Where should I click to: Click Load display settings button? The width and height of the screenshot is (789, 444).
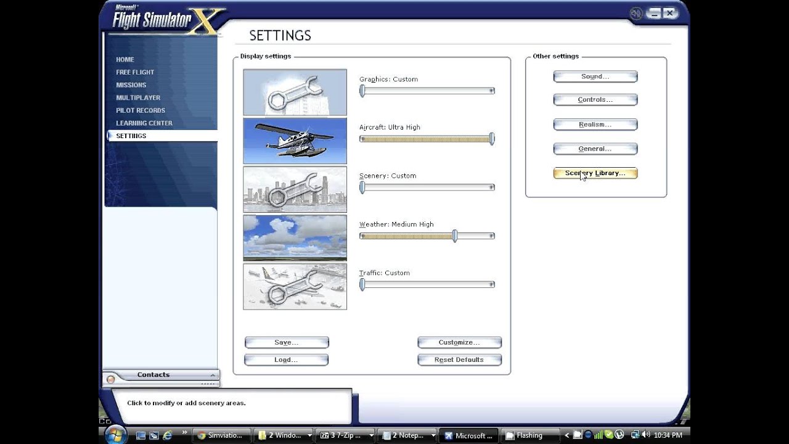pyautogui.click(x=287, y=360)
